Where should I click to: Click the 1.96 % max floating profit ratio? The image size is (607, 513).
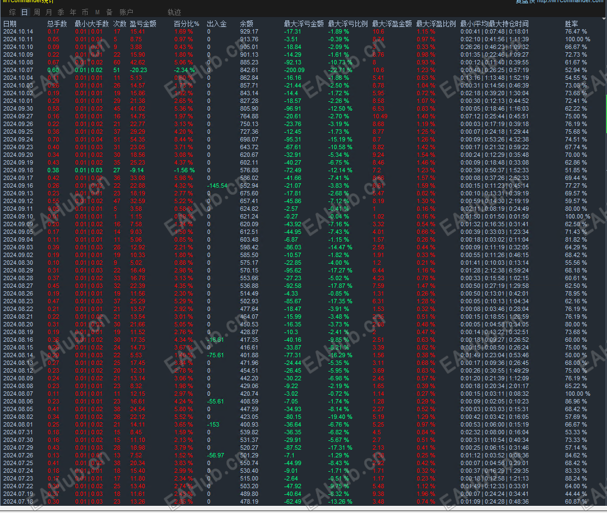(x=426, y=494)
